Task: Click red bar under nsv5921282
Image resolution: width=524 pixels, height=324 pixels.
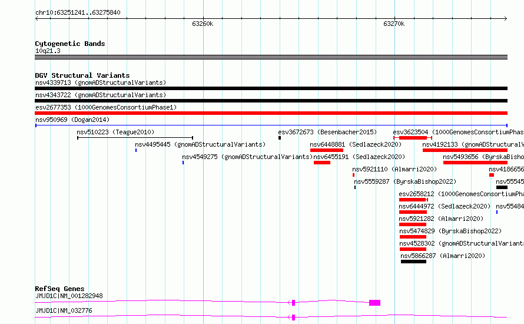Action: (x=413, y=224)
